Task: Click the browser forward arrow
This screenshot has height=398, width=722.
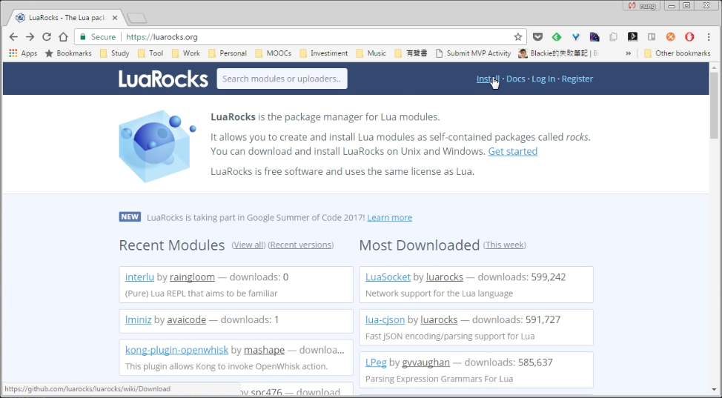Action: coord(30,37)
